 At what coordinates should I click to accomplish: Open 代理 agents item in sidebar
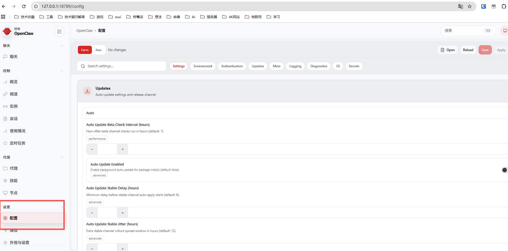coord(33,168)
